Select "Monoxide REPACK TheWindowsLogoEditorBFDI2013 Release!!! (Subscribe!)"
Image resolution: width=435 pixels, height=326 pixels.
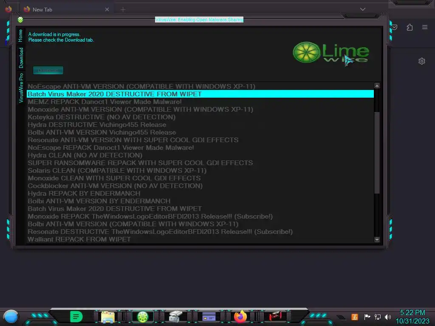201,216
